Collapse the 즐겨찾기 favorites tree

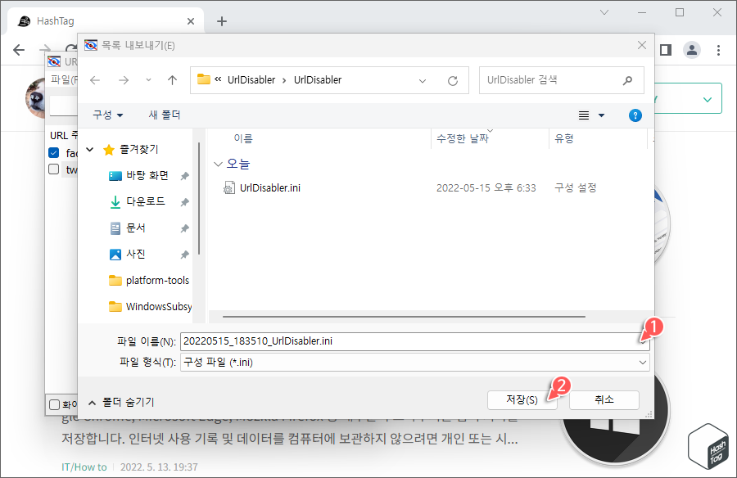[x=89, y=151]
